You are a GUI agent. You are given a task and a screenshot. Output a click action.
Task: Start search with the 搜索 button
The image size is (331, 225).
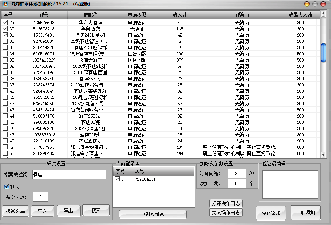(96, 211)
